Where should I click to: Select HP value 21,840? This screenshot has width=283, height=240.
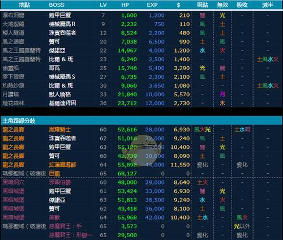[127, 95]
